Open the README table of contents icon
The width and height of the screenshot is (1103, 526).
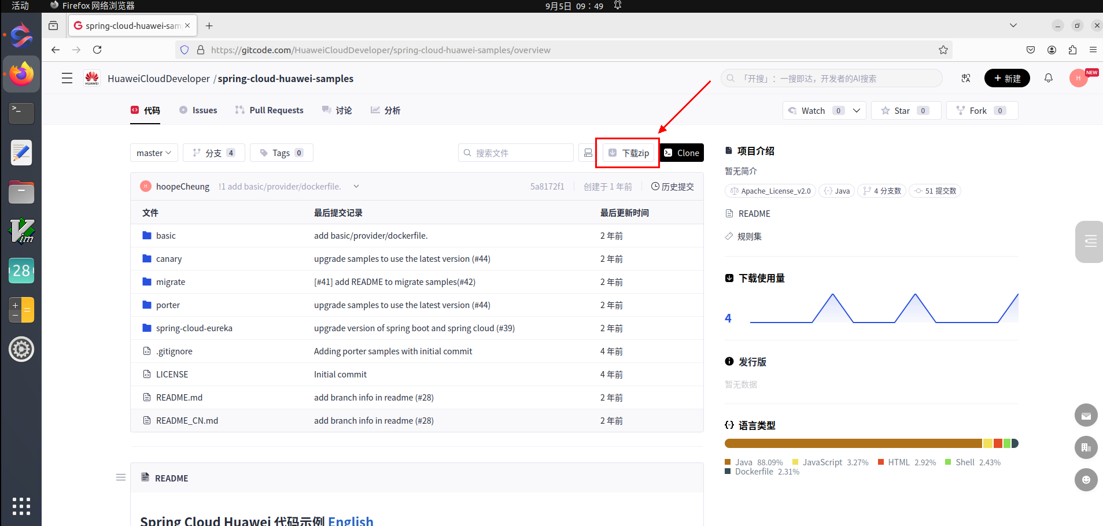121,477
